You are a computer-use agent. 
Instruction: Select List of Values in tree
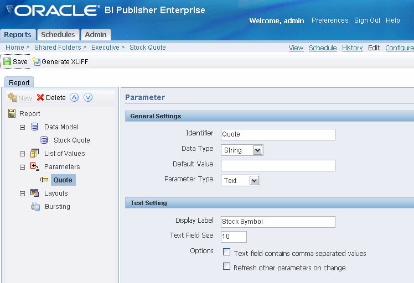tap(64, 153)
